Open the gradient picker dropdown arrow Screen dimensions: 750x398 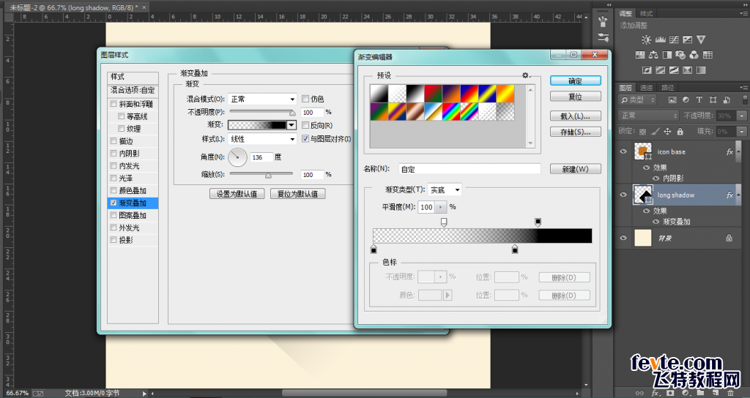point(292,125)
